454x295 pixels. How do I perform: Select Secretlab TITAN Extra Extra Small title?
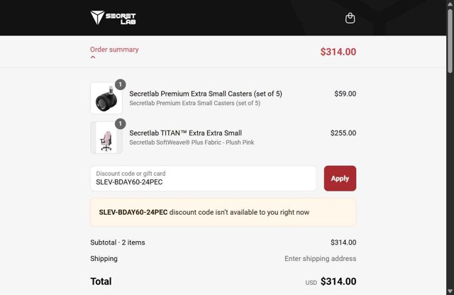(185, 133)
